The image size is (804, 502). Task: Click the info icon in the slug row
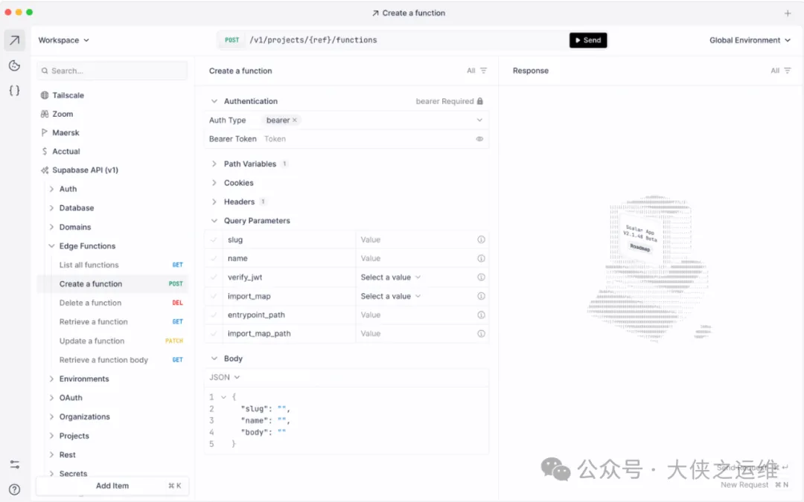pos(481,239)
